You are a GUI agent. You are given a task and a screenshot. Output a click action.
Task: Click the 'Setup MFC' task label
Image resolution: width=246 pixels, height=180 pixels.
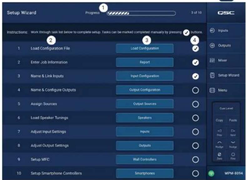click(x=40, y=159)
